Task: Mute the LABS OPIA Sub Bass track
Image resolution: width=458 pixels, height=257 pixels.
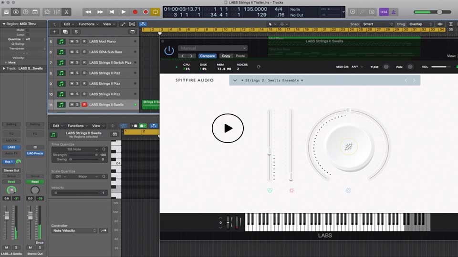Action: [x=72, y=52]
